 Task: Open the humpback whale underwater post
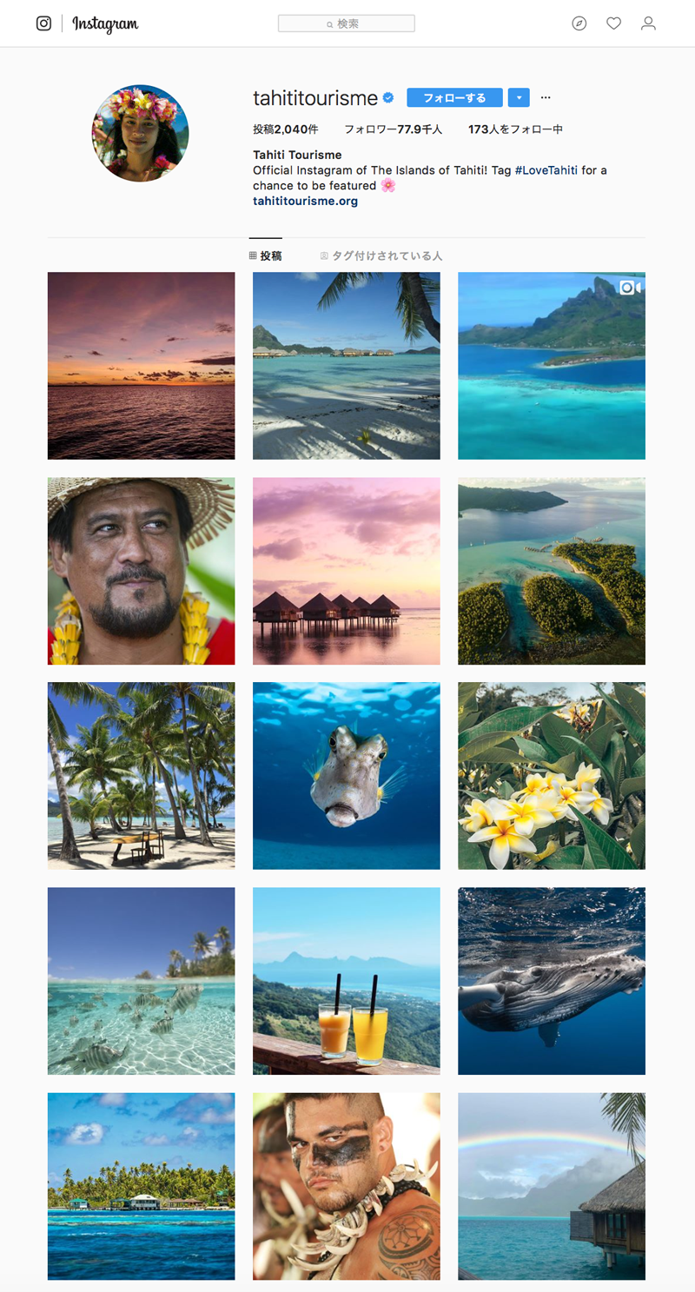pos(552,981)
